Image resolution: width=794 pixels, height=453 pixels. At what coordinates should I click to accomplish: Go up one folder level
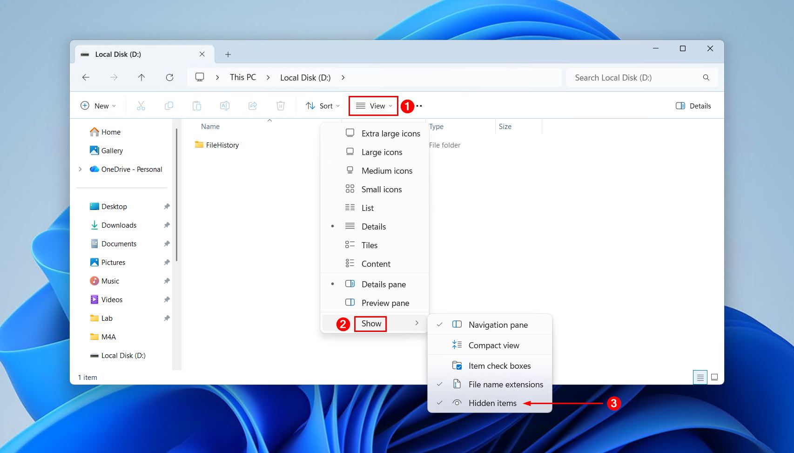click(x=141, y=77)
